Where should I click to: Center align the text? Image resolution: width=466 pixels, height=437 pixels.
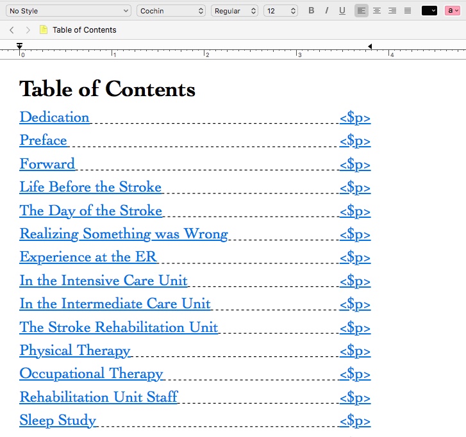pos(377,11)
